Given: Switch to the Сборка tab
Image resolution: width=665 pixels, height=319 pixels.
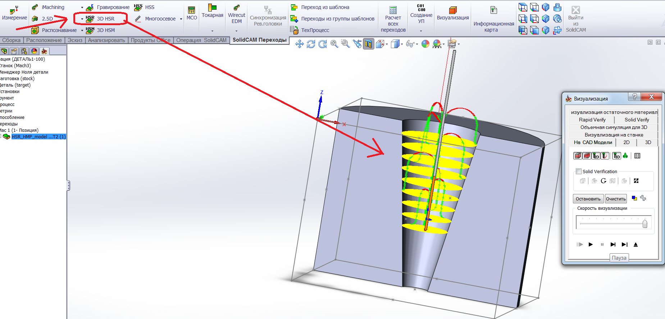Looking at the screenshot, I should [x=12, y=40].
